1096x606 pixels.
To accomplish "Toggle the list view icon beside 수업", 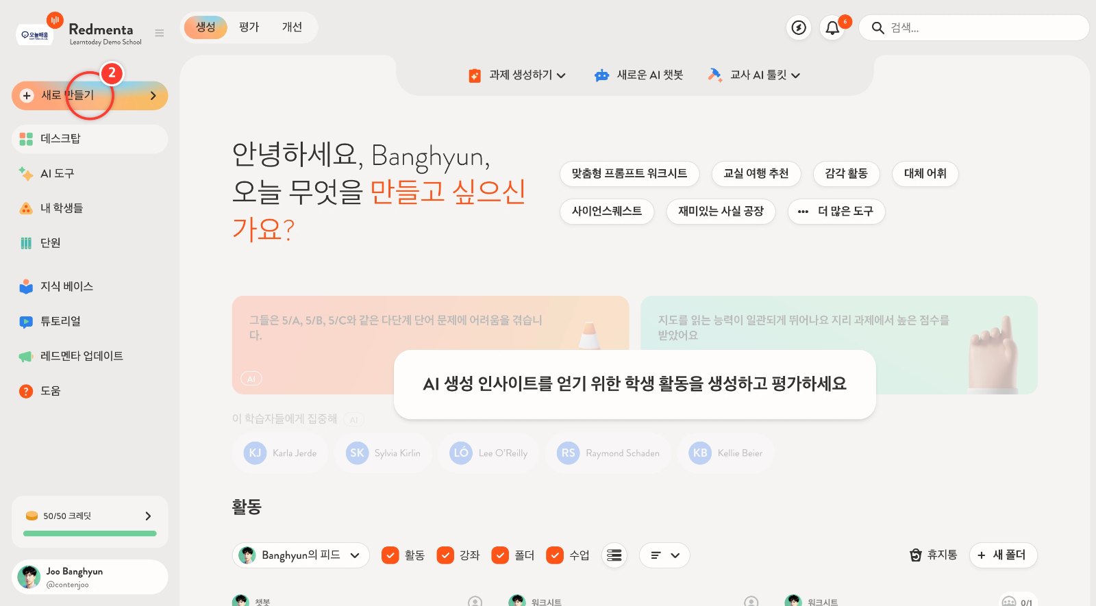I will click(614, 555).
